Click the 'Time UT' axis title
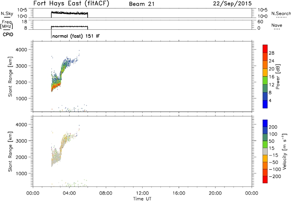The image size is (291, 201). click(x=142, y=199)
